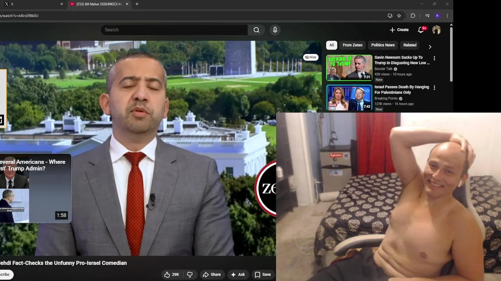Share the video
The height and width of the screenshot is (281, 501).
(212, 274)
